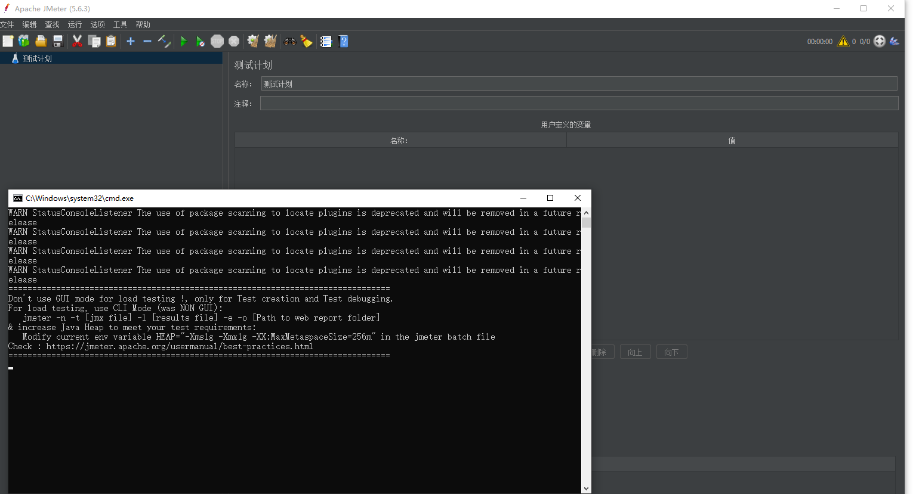Open the 工具 menu
The height and width of the screenshot is (494, 916).
[x=120, y=24]
